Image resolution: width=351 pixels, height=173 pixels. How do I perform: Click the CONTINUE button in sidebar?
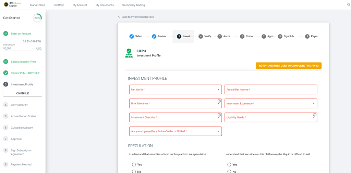point(22,93)
